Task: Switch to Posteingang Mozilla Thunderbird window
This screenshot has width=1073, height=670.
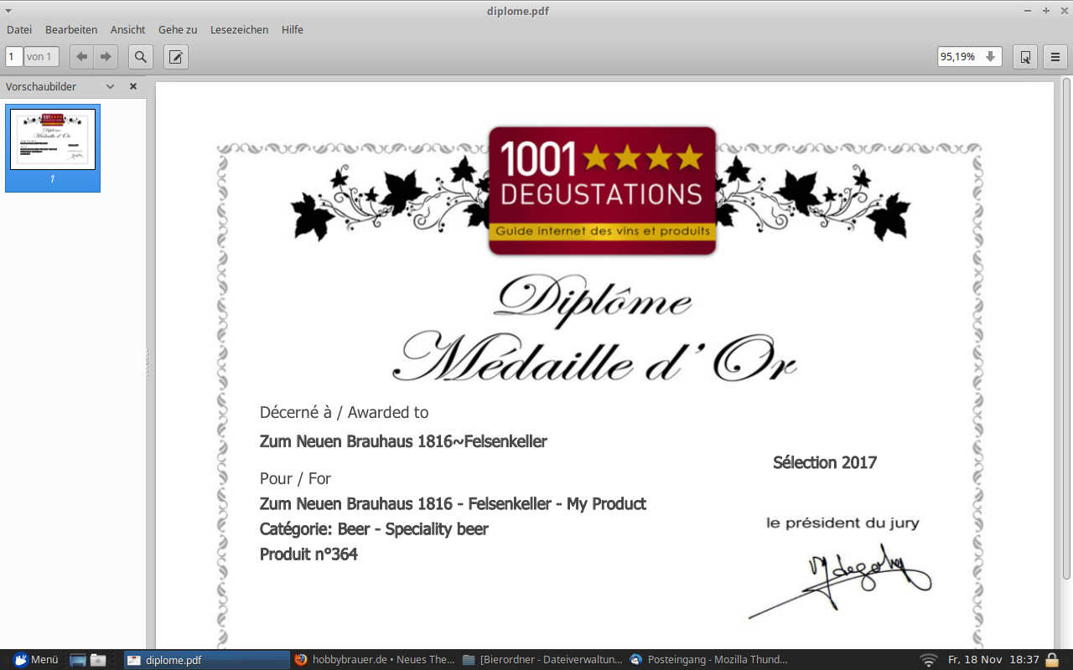Action: pyautogui.click(x=708, y=660)
